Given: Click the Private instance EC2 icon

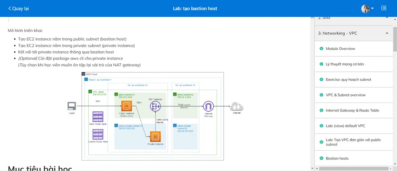Looking at the screenshot, I should [x=155, y=137].
